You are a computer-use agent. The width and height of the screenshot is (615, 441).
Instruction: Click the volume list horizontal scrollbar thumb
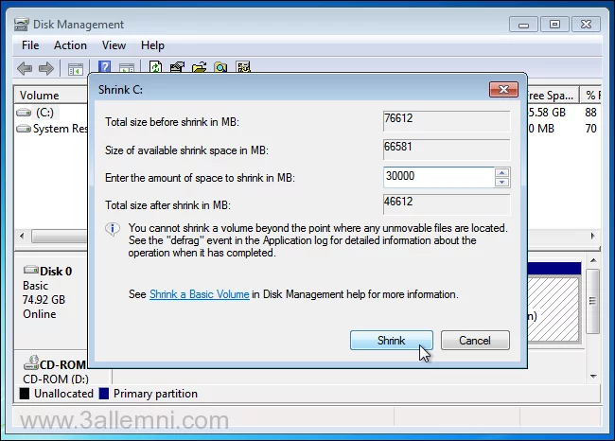click(x=60, y=237)
